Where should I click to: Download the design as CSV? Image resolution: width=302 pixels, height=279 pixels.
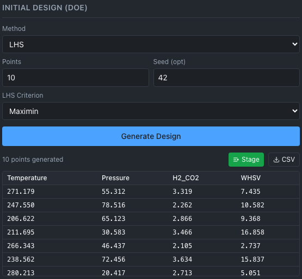pyautogui.click(x=284, y=160)
